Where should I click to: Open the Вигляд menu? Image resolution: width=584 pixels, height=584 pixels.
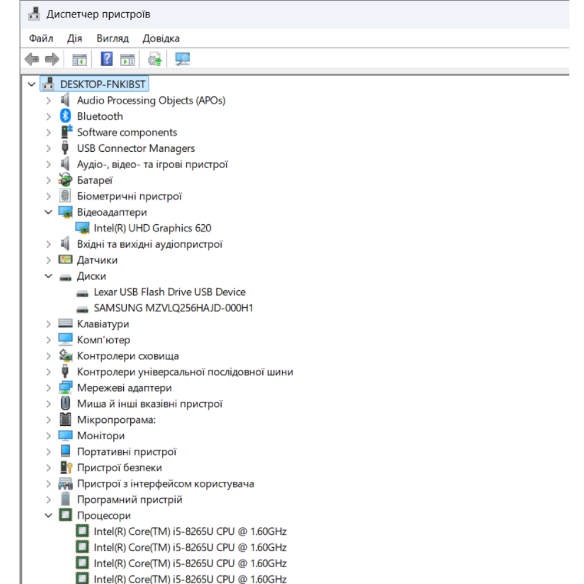point(113,39)
